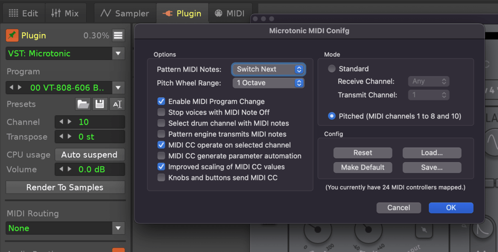Click the Channel value decrement arrow
Viewport: 498px width, 252px height.
pos(62,122)
